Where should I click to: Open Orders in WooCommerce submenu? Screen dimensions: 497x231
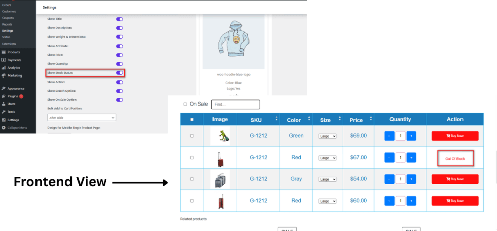coord(6,5)
